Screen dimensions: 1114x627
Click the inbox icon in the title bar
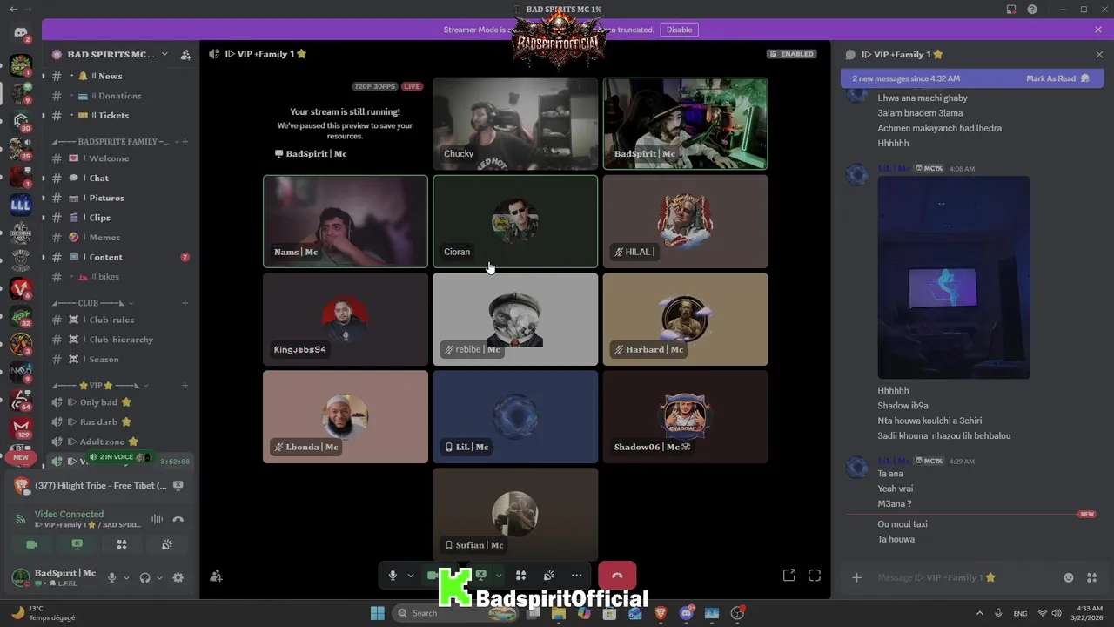tap(1010, 10)
